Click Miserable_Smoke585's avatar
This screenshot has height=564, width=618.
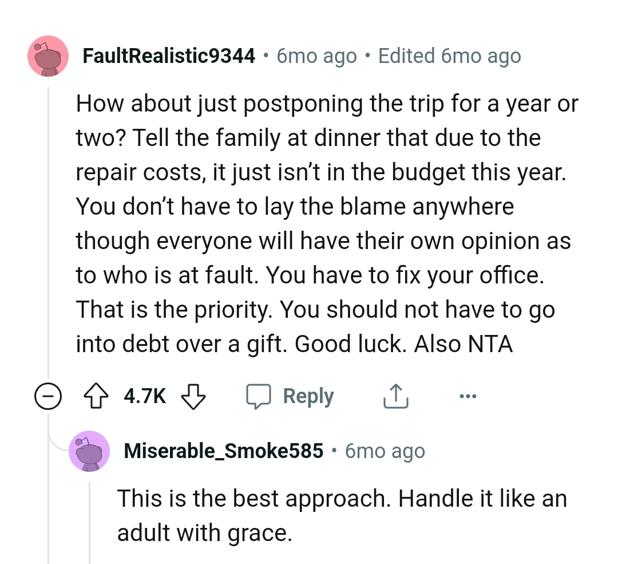(x=89, y=451)
